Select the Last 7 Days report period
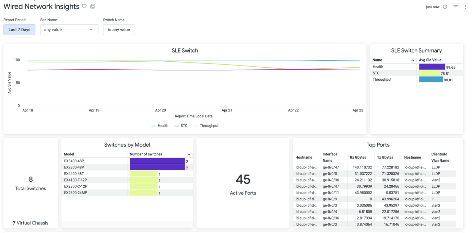 [20, 30]
